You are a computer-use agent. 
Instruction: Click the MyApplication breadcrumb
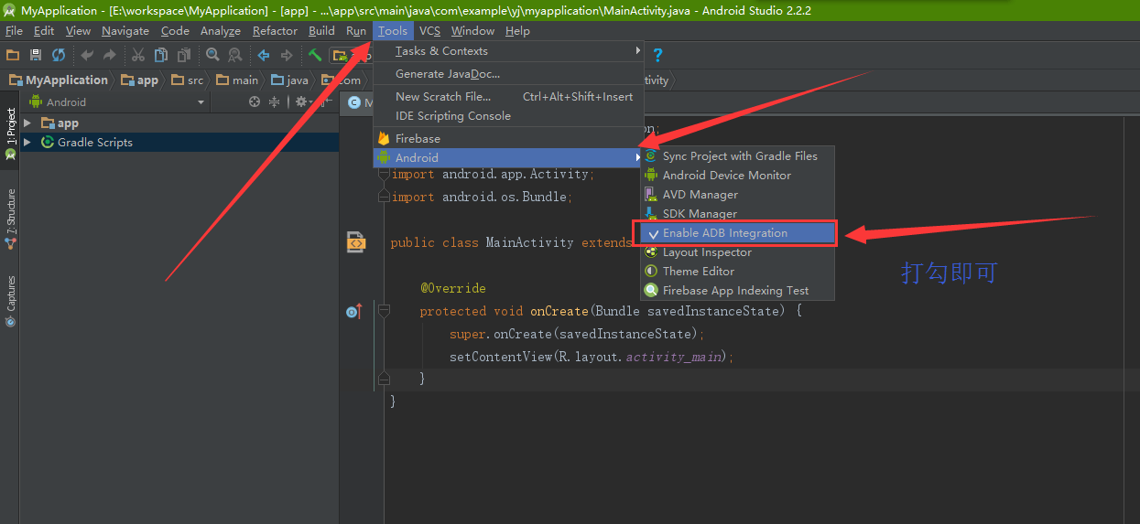[x=59, y=80]
